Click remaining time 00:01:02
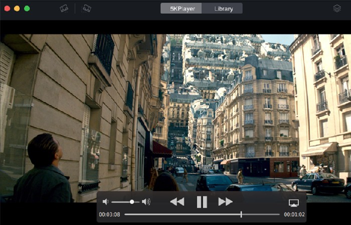 (x=294, y=214)
